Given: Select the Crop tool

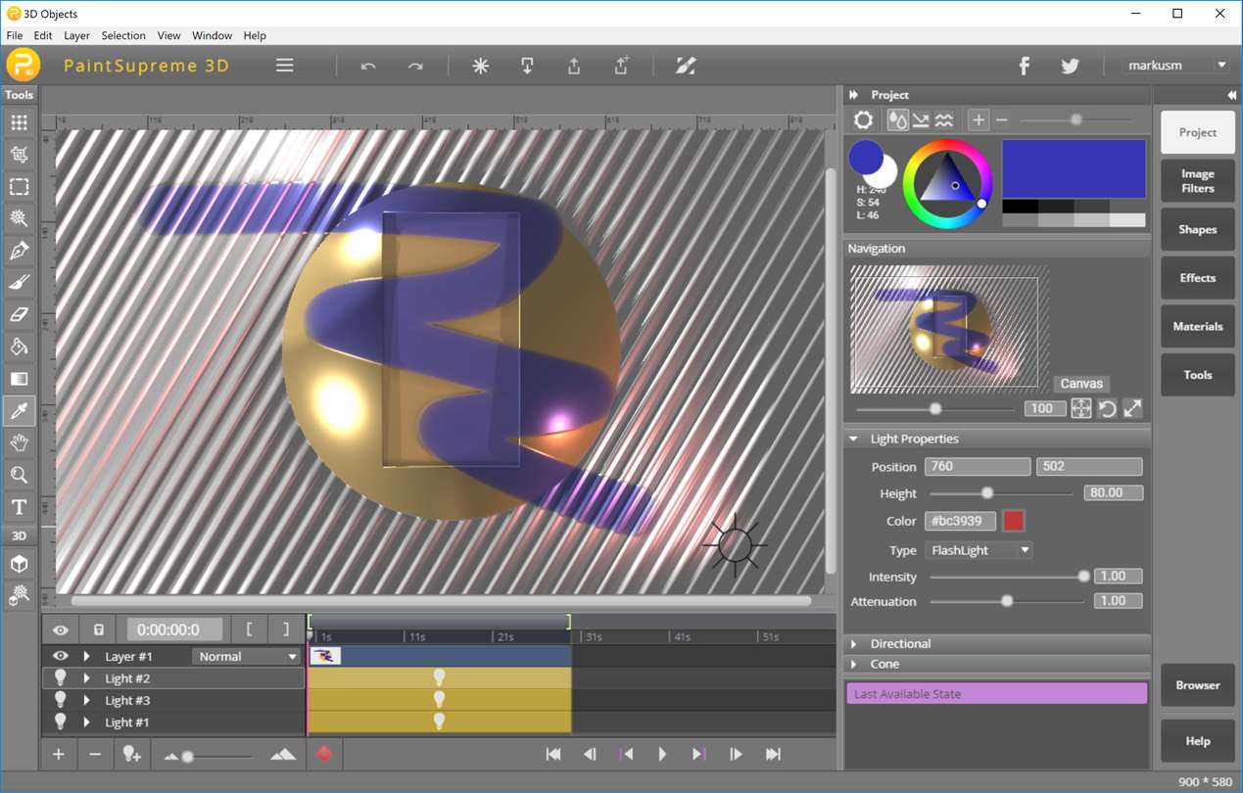Looking at the screenshot, I should tap(19, 155).
